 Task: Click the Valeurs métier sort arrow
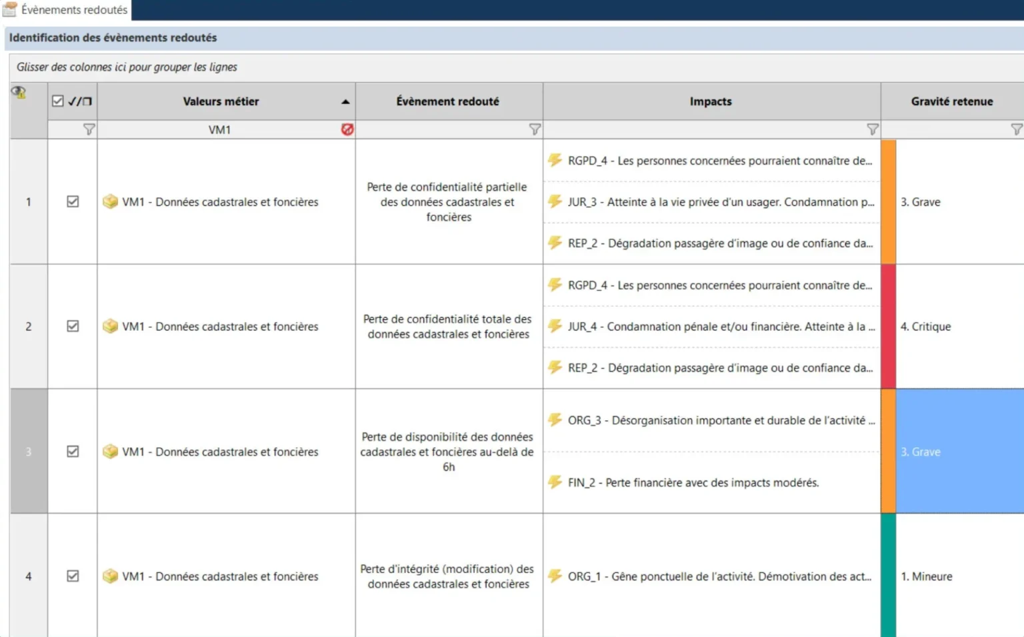[345, 102]
